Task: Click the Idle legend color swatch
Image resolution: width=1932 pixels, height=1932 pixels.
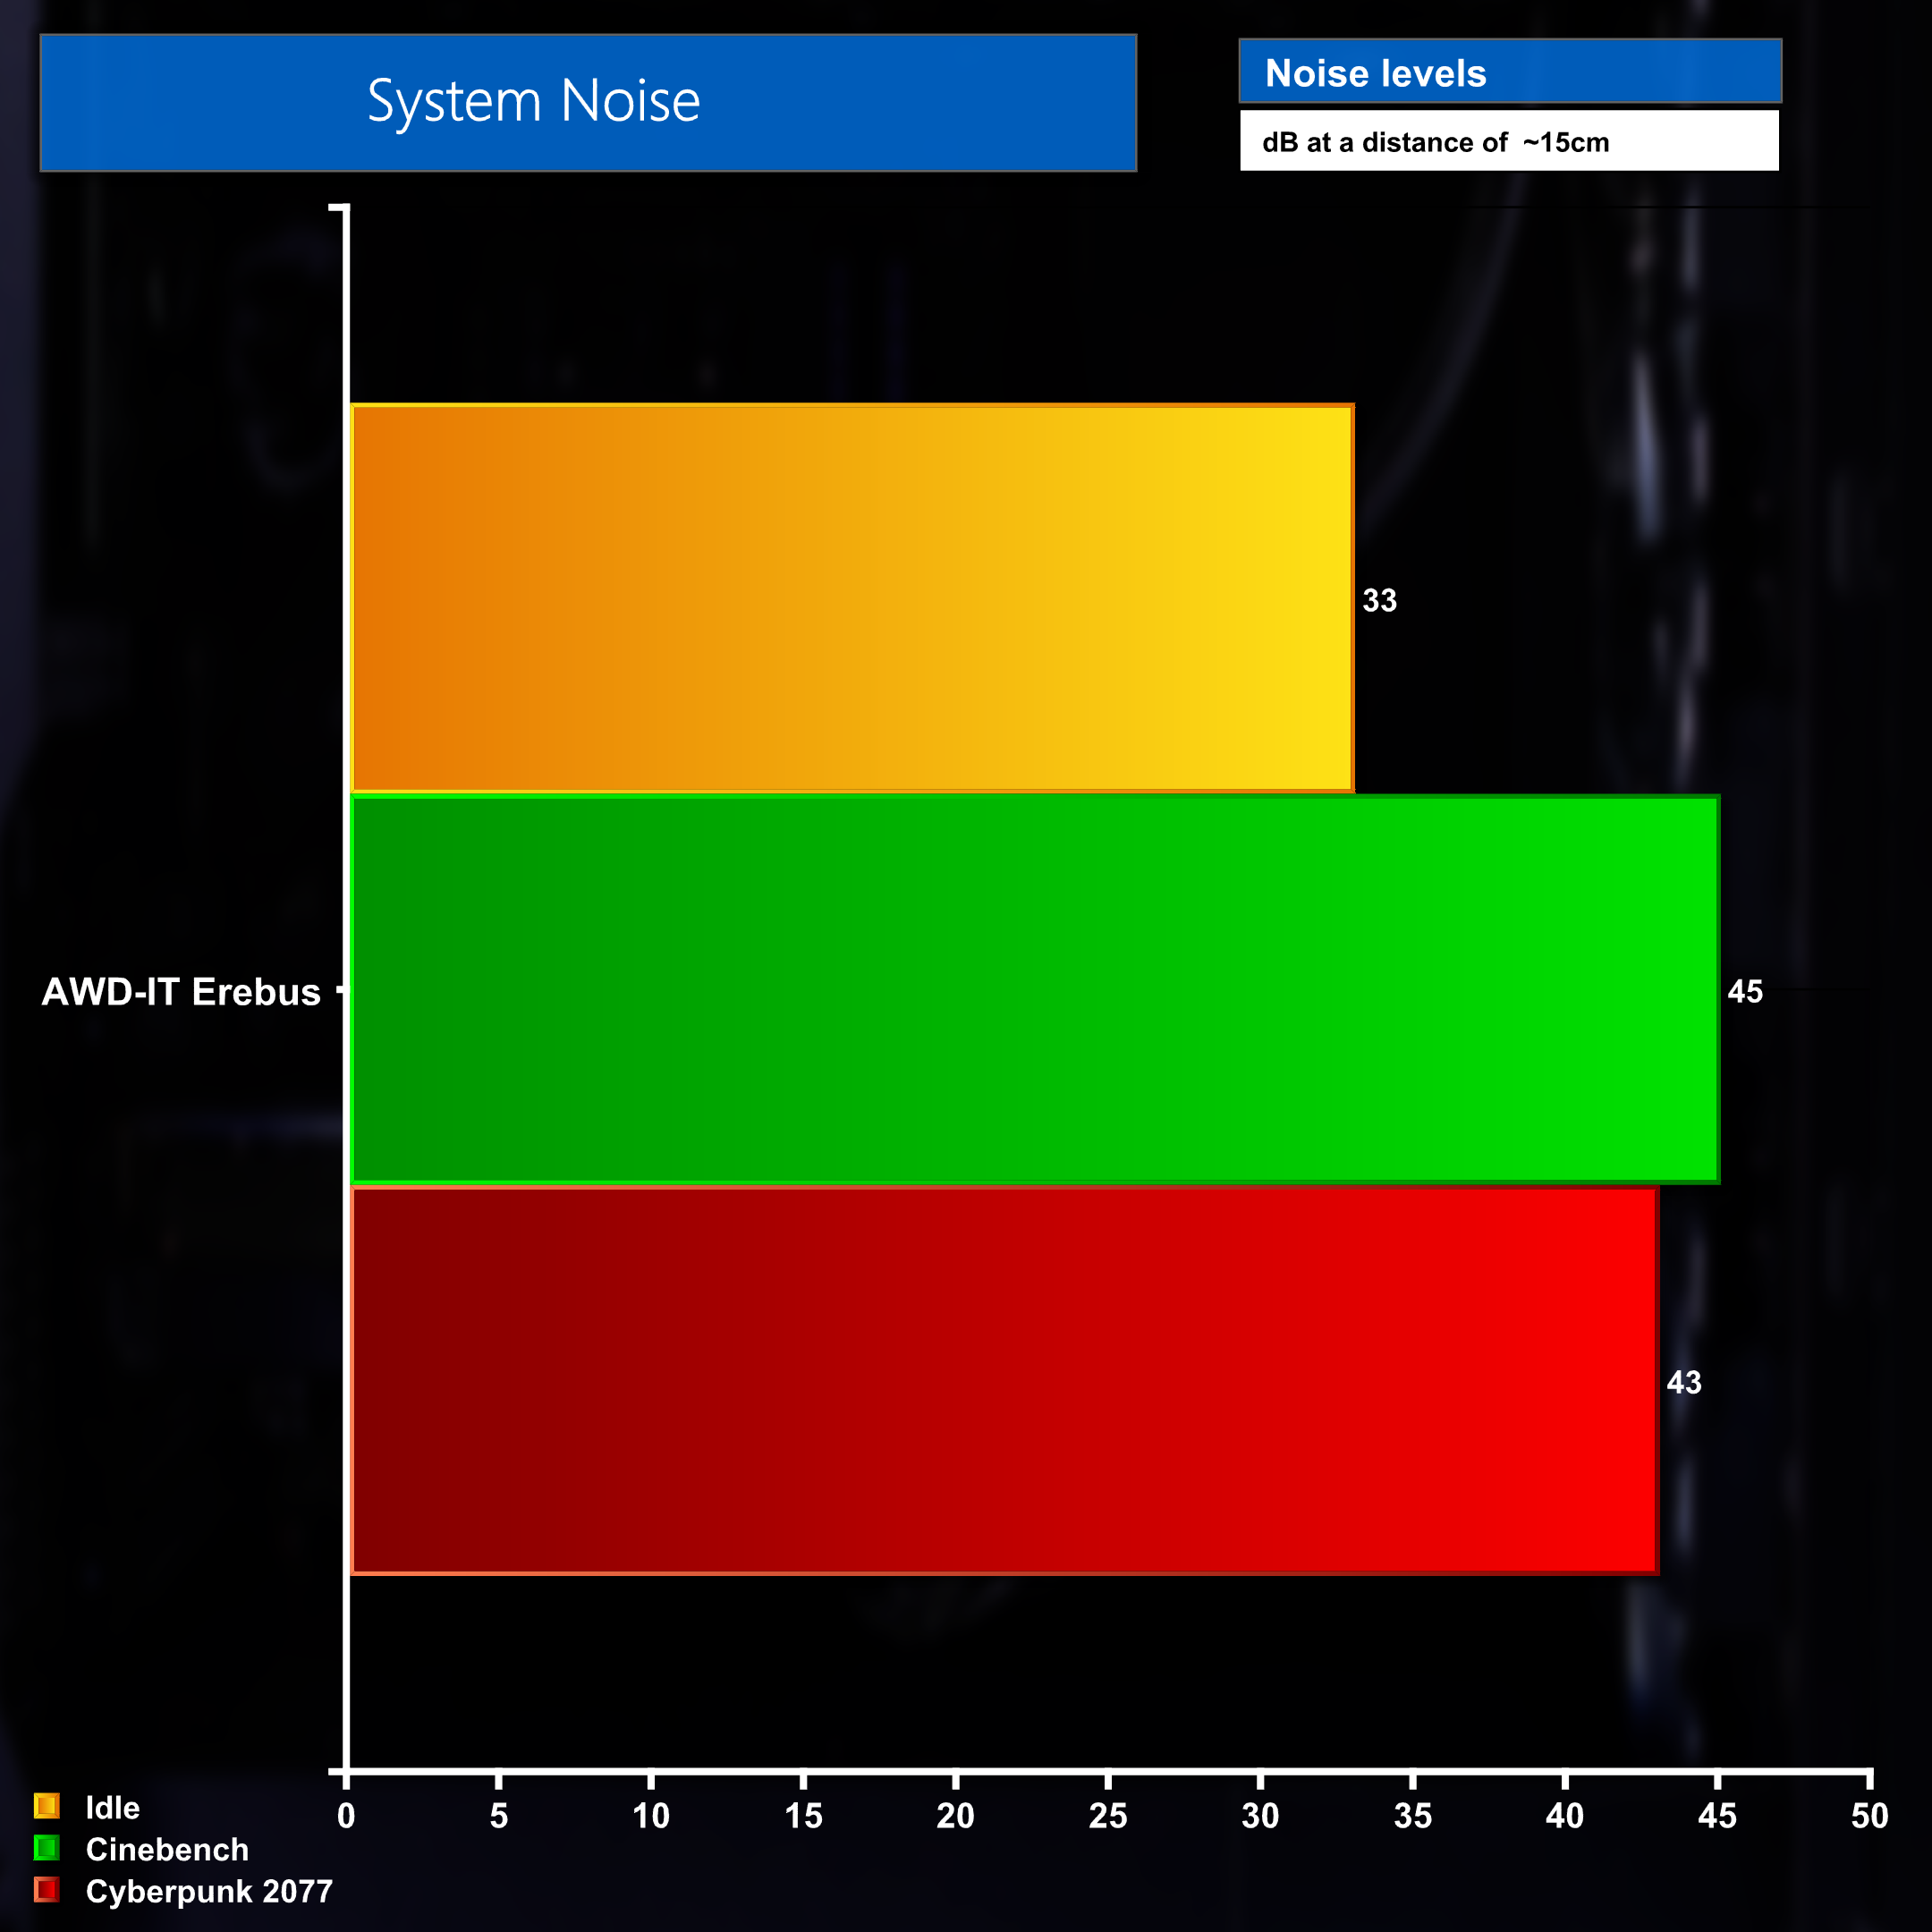Action: click(x=47, y=1805)
